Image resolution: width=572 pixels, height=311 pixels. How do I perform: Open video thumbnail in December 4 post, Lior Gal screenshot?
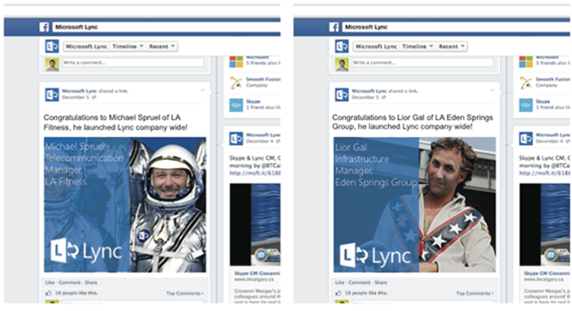[x=544, y=224]
